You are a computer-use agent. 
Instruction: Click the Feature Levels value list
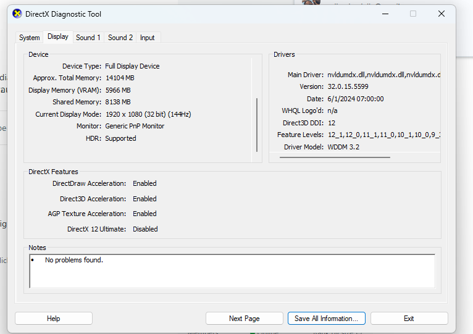(x=384, y=135)
